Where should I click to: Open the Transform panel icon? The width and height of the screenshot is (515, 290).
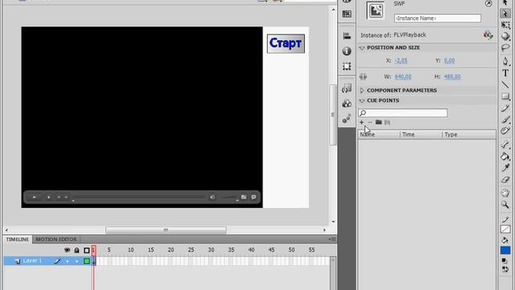point(347,66)
